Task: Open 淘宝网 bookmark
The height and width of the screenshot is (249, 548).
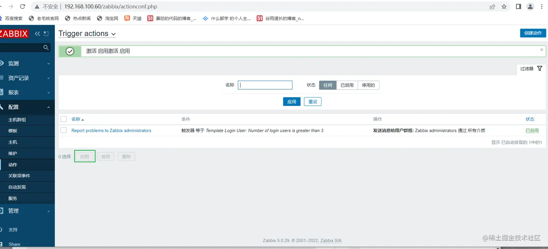Action: pyautogui.click(x=108, y=18)
